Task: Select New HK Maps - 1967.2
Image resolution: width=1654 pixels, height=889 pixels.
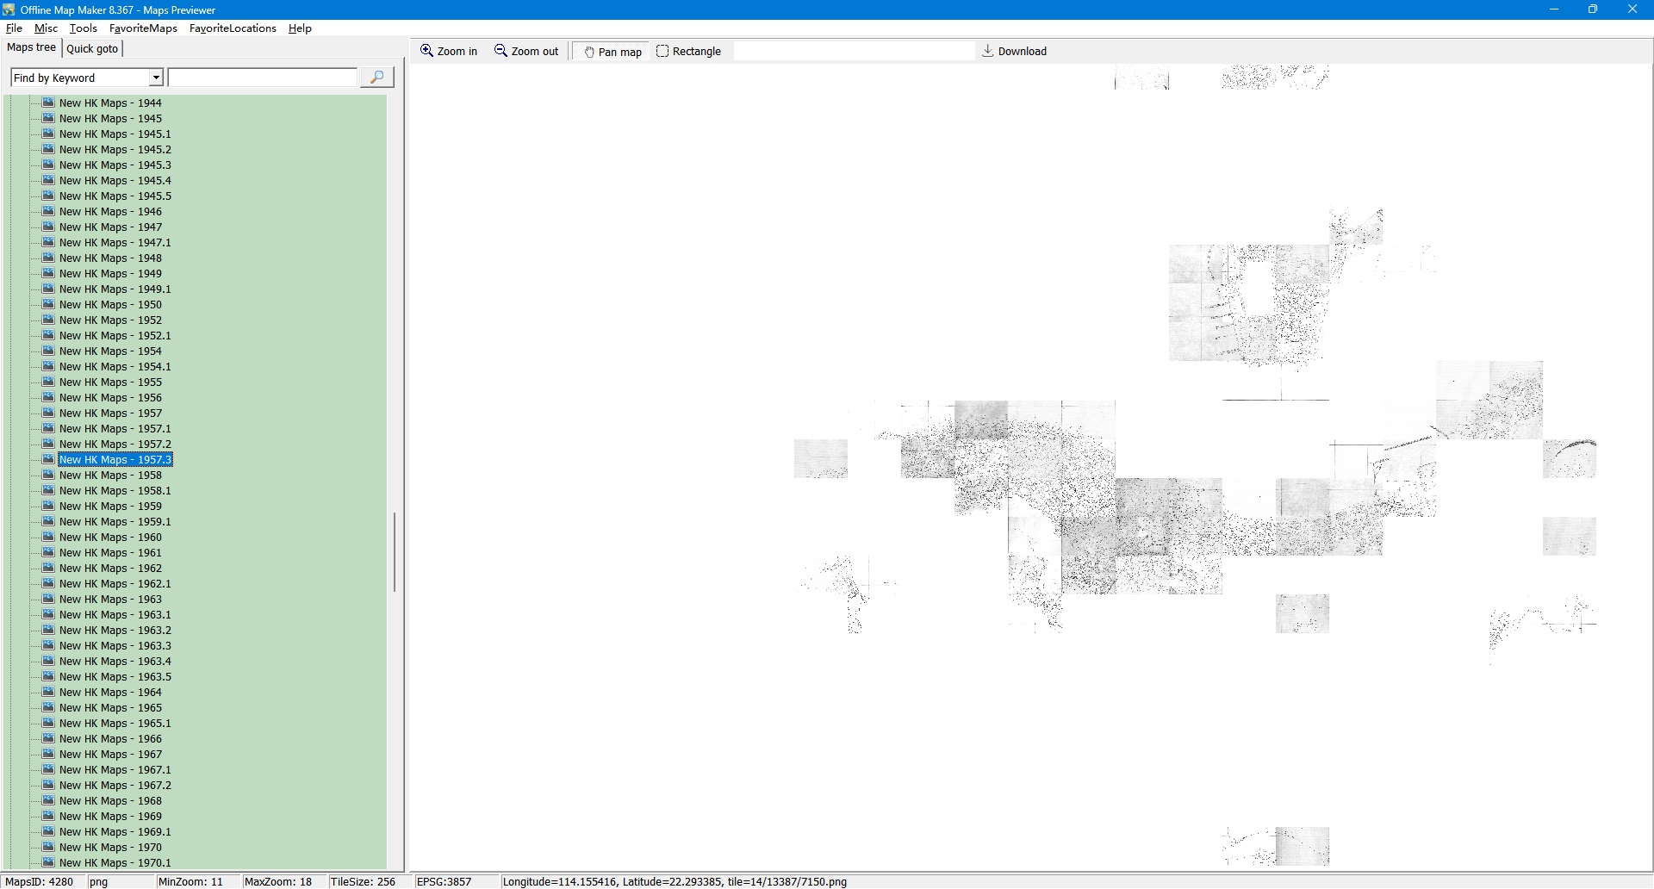Action: [115, 786]
